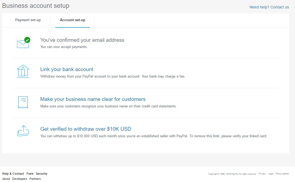Go to Help & Contact in footer
The image size is (295, 182).
pyautogui.click(x=13, y=174)
